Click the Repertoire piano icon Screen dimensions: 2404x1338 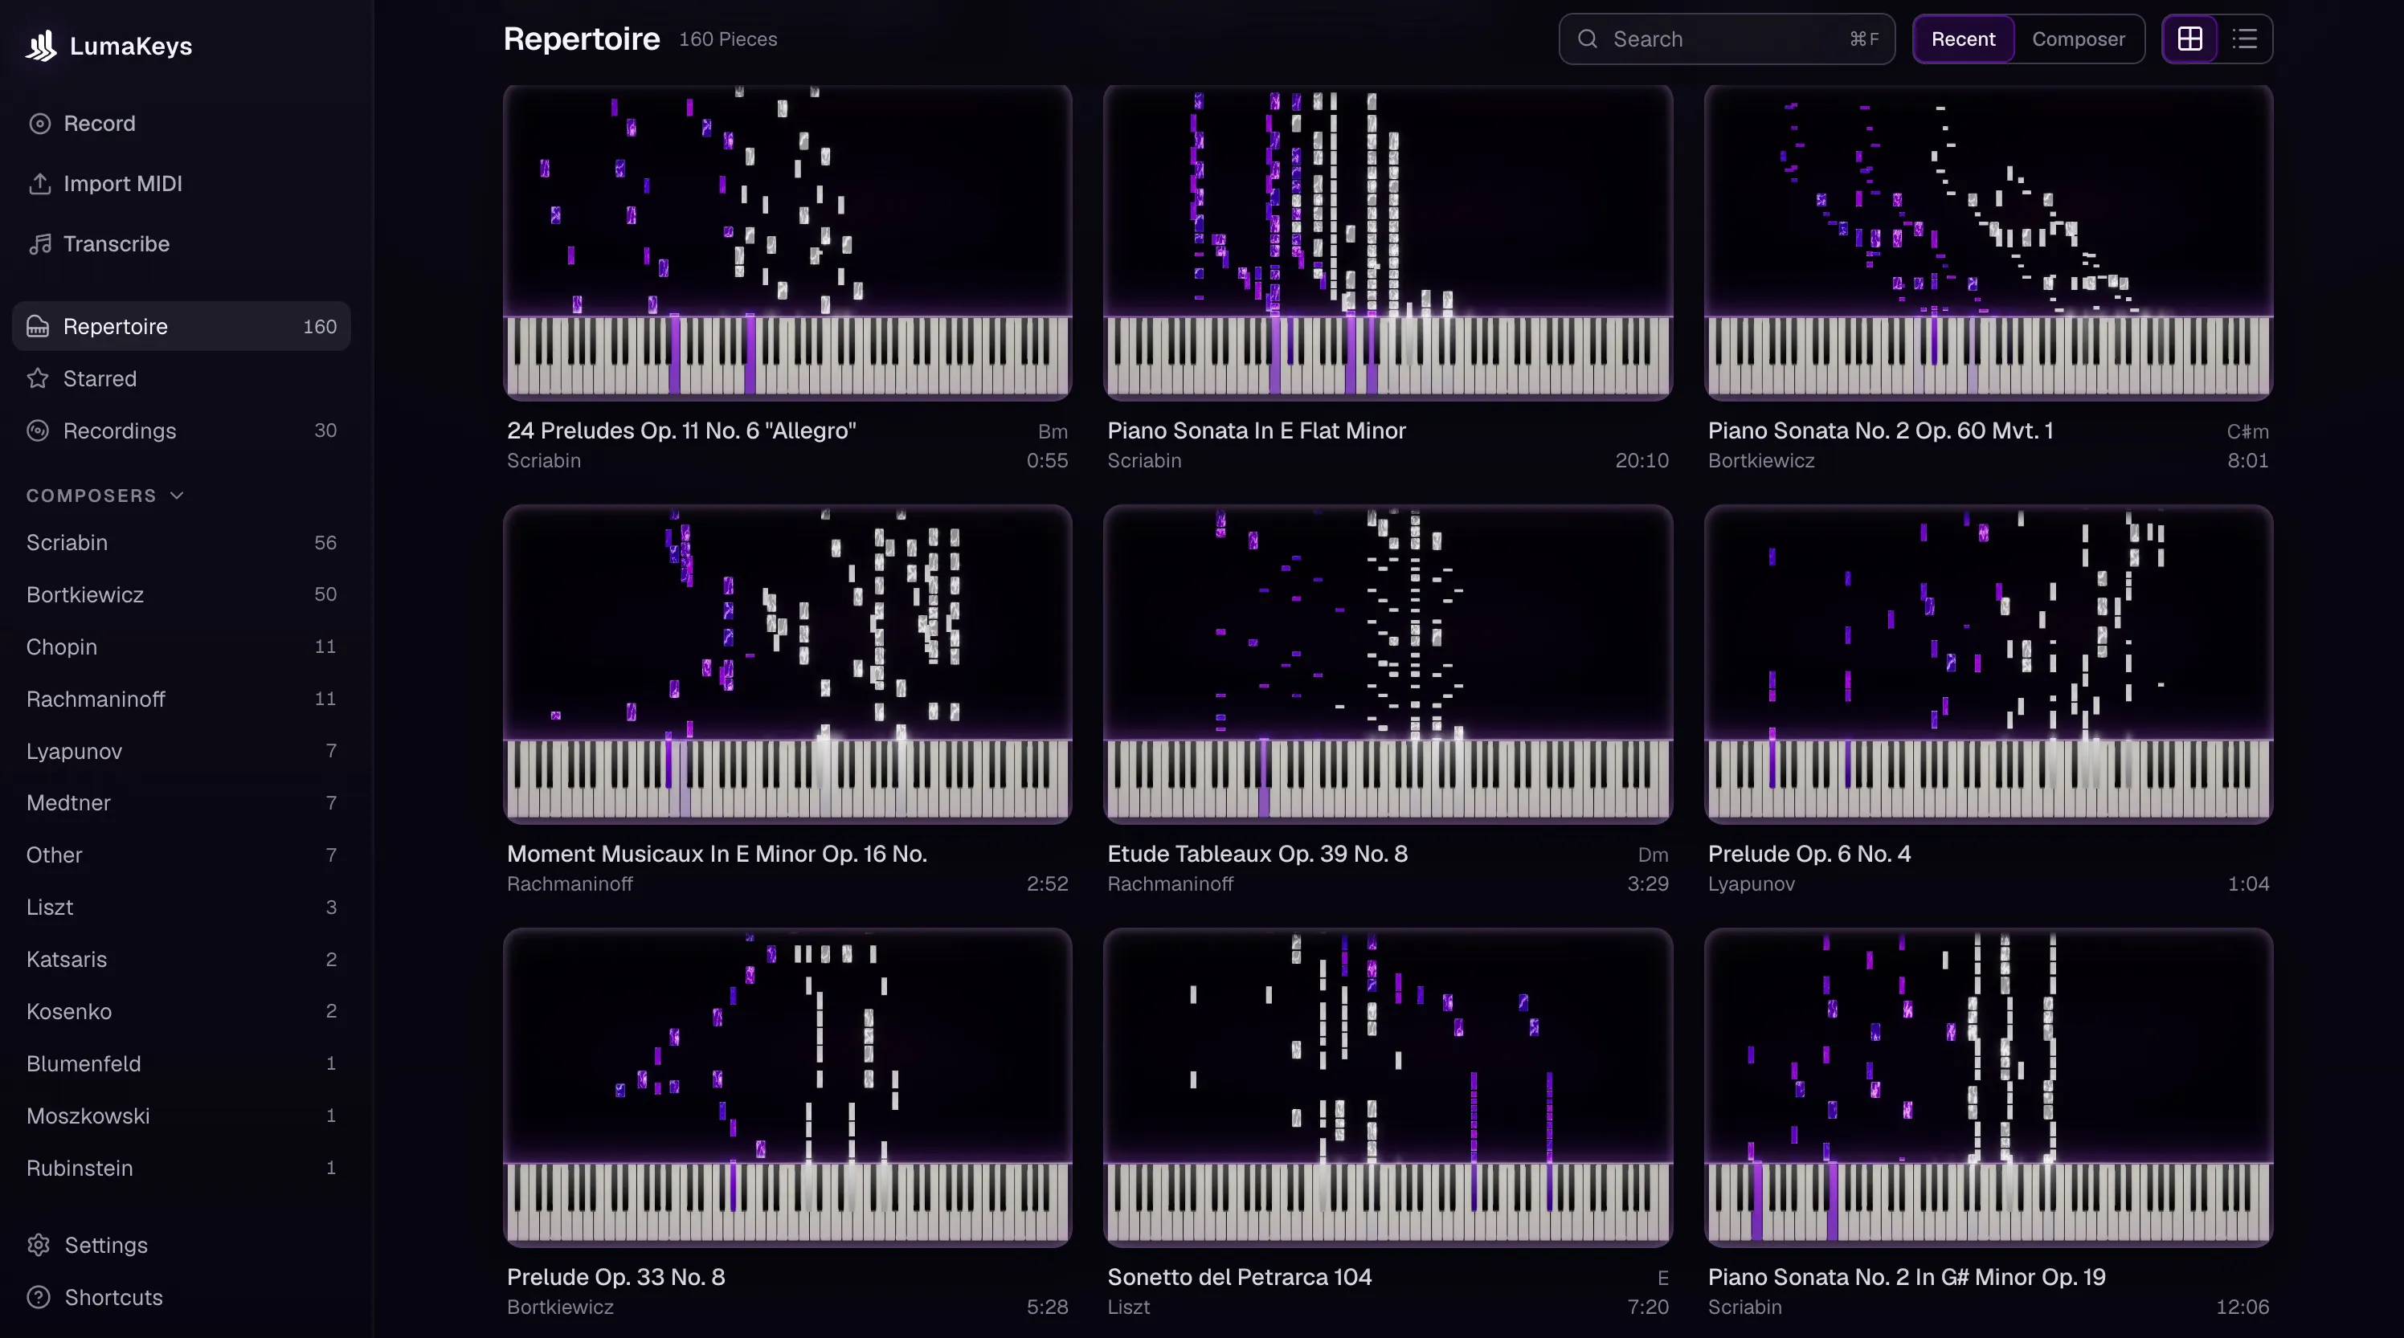coord(39,327)
